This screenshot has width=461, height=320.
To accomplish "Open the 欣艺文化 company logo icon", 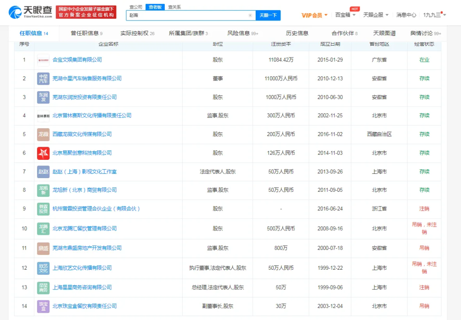I will pos(43,268).
